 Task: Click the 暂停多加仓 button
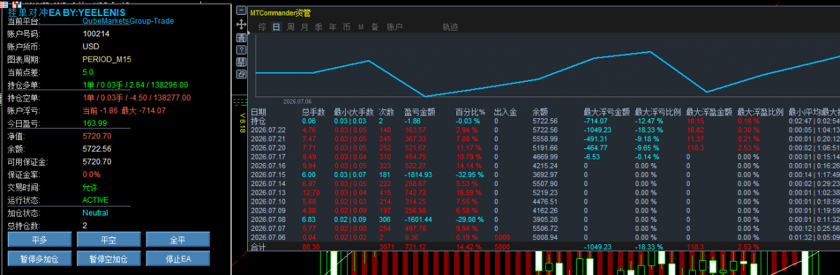(39, 259)
